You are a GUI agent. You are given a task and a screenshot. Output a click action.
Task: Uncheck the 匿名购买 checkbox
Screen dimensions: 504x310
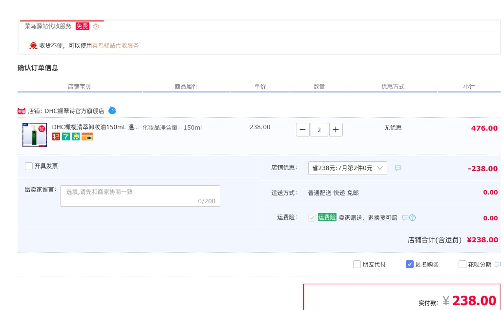coord(409,264)
